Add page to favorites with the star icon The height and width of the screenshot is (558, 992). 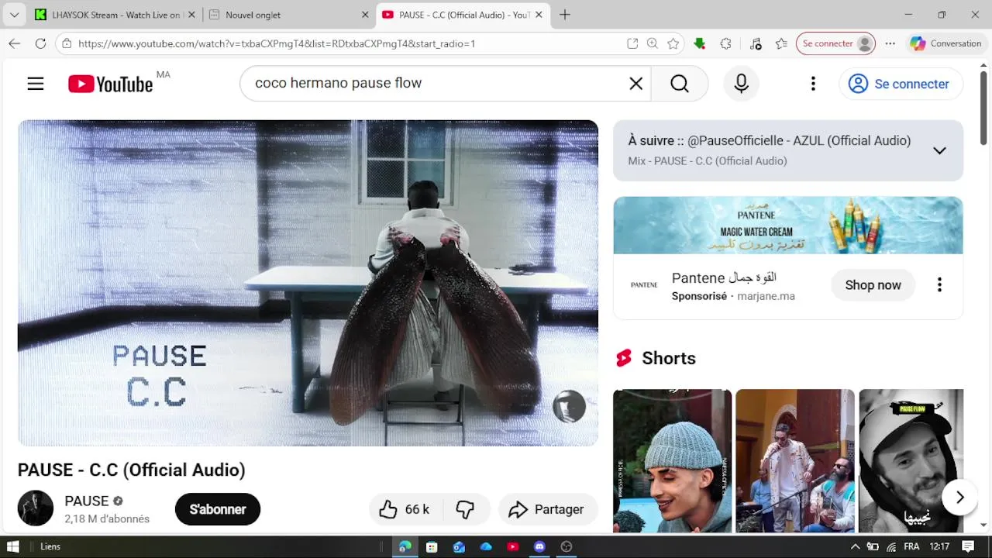[673, 43]
